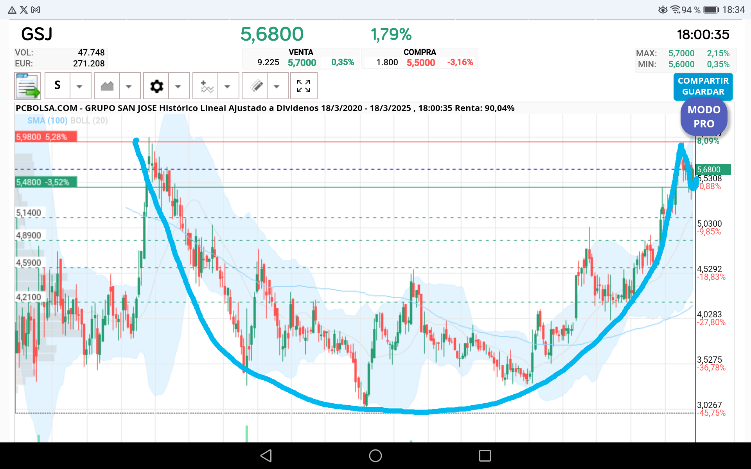Click the green 5,6800 axis price tag

pyautogui.click(x=713, y=170)
